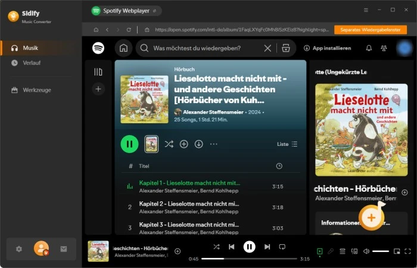
Task: Select Kapitel 2 track row
Action: pyautogui.click(x=211, y=207)
